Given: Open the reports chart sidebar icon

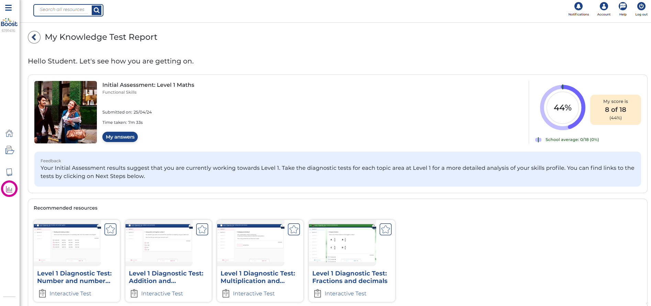Looking at the screenshot, I should (x=9, y=189).
